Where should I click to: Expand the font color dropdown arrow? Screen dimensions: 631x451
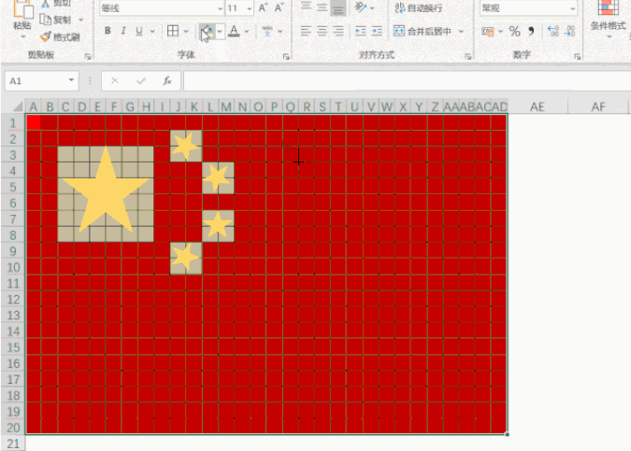point(247,31)
